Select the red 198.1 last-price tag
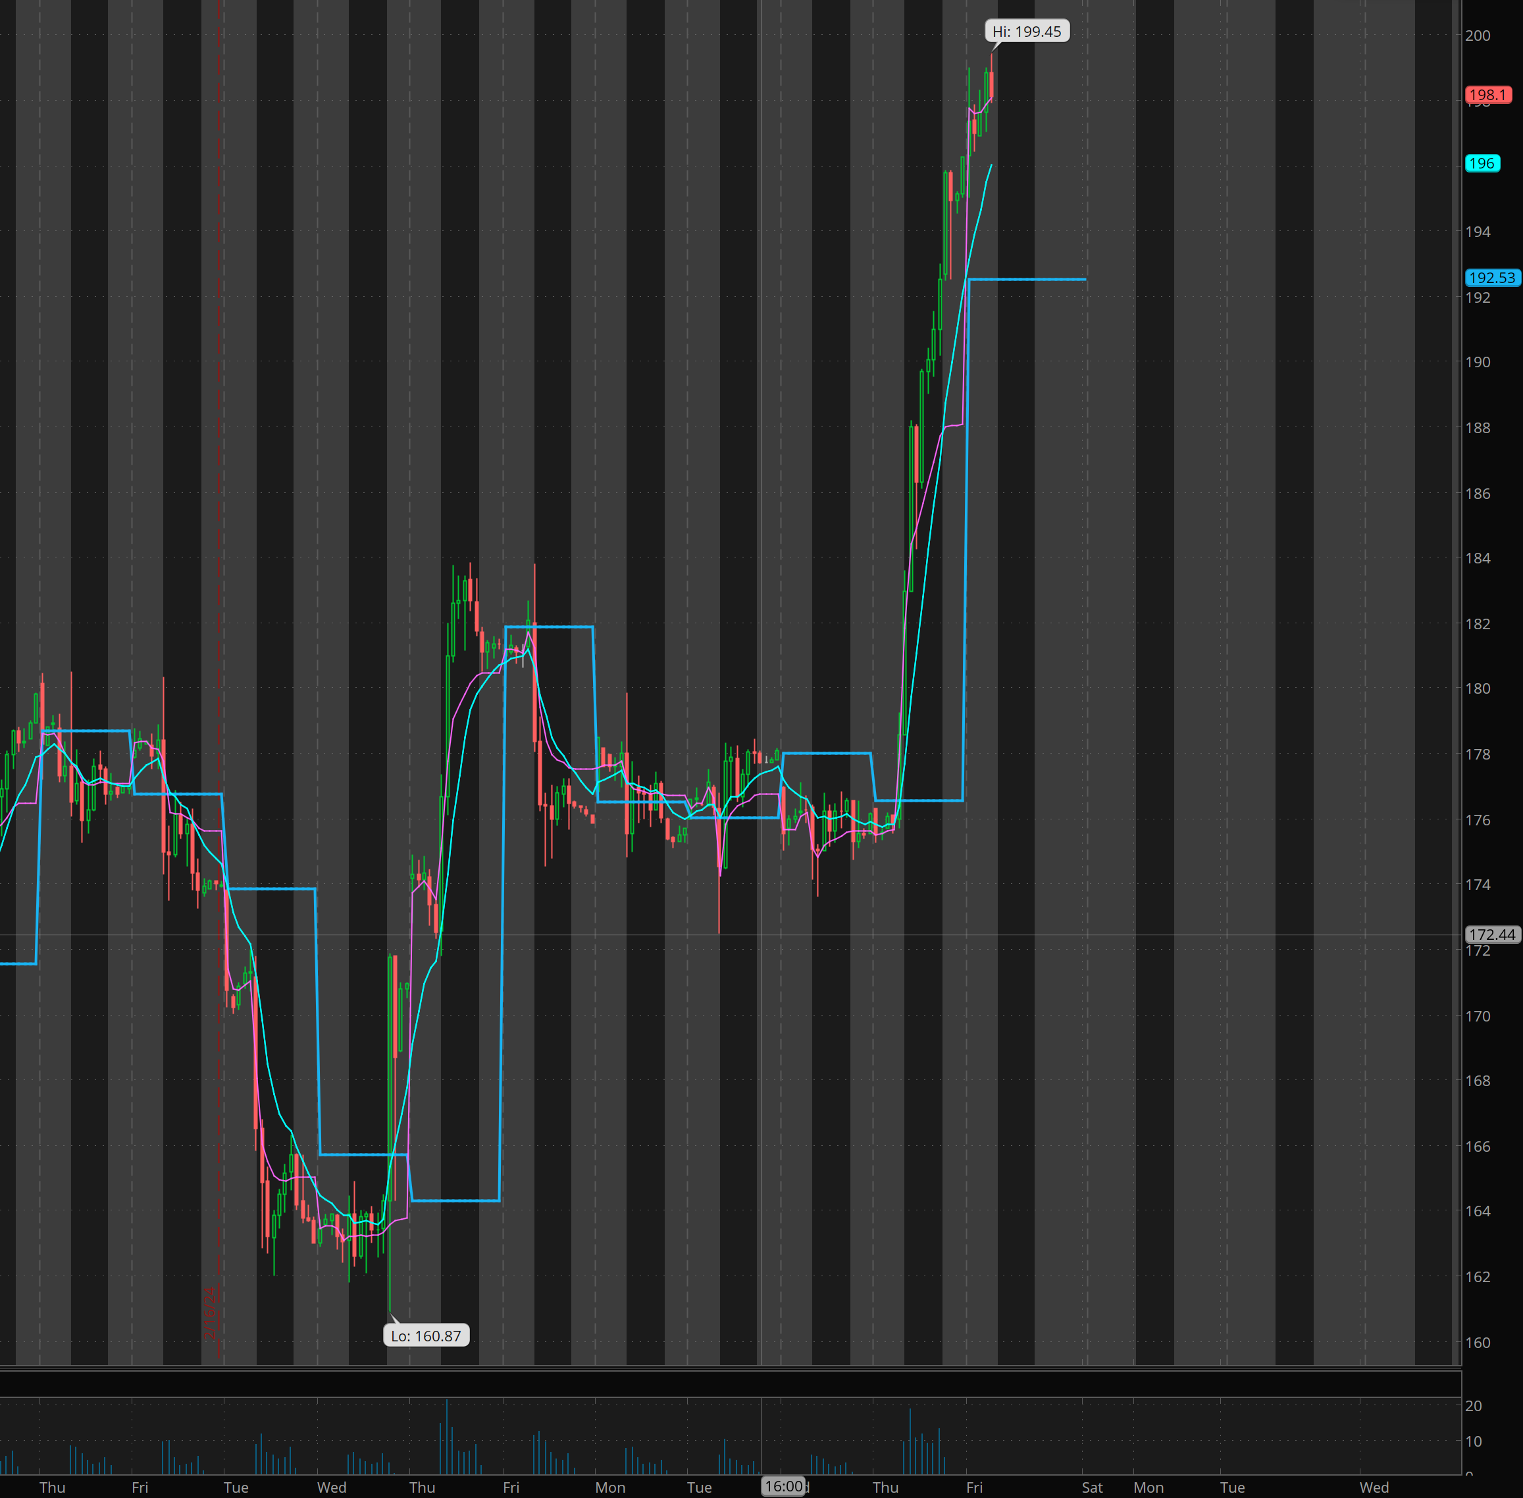Screen dimensions: 1523x1498 click(x=1487, y=95)
